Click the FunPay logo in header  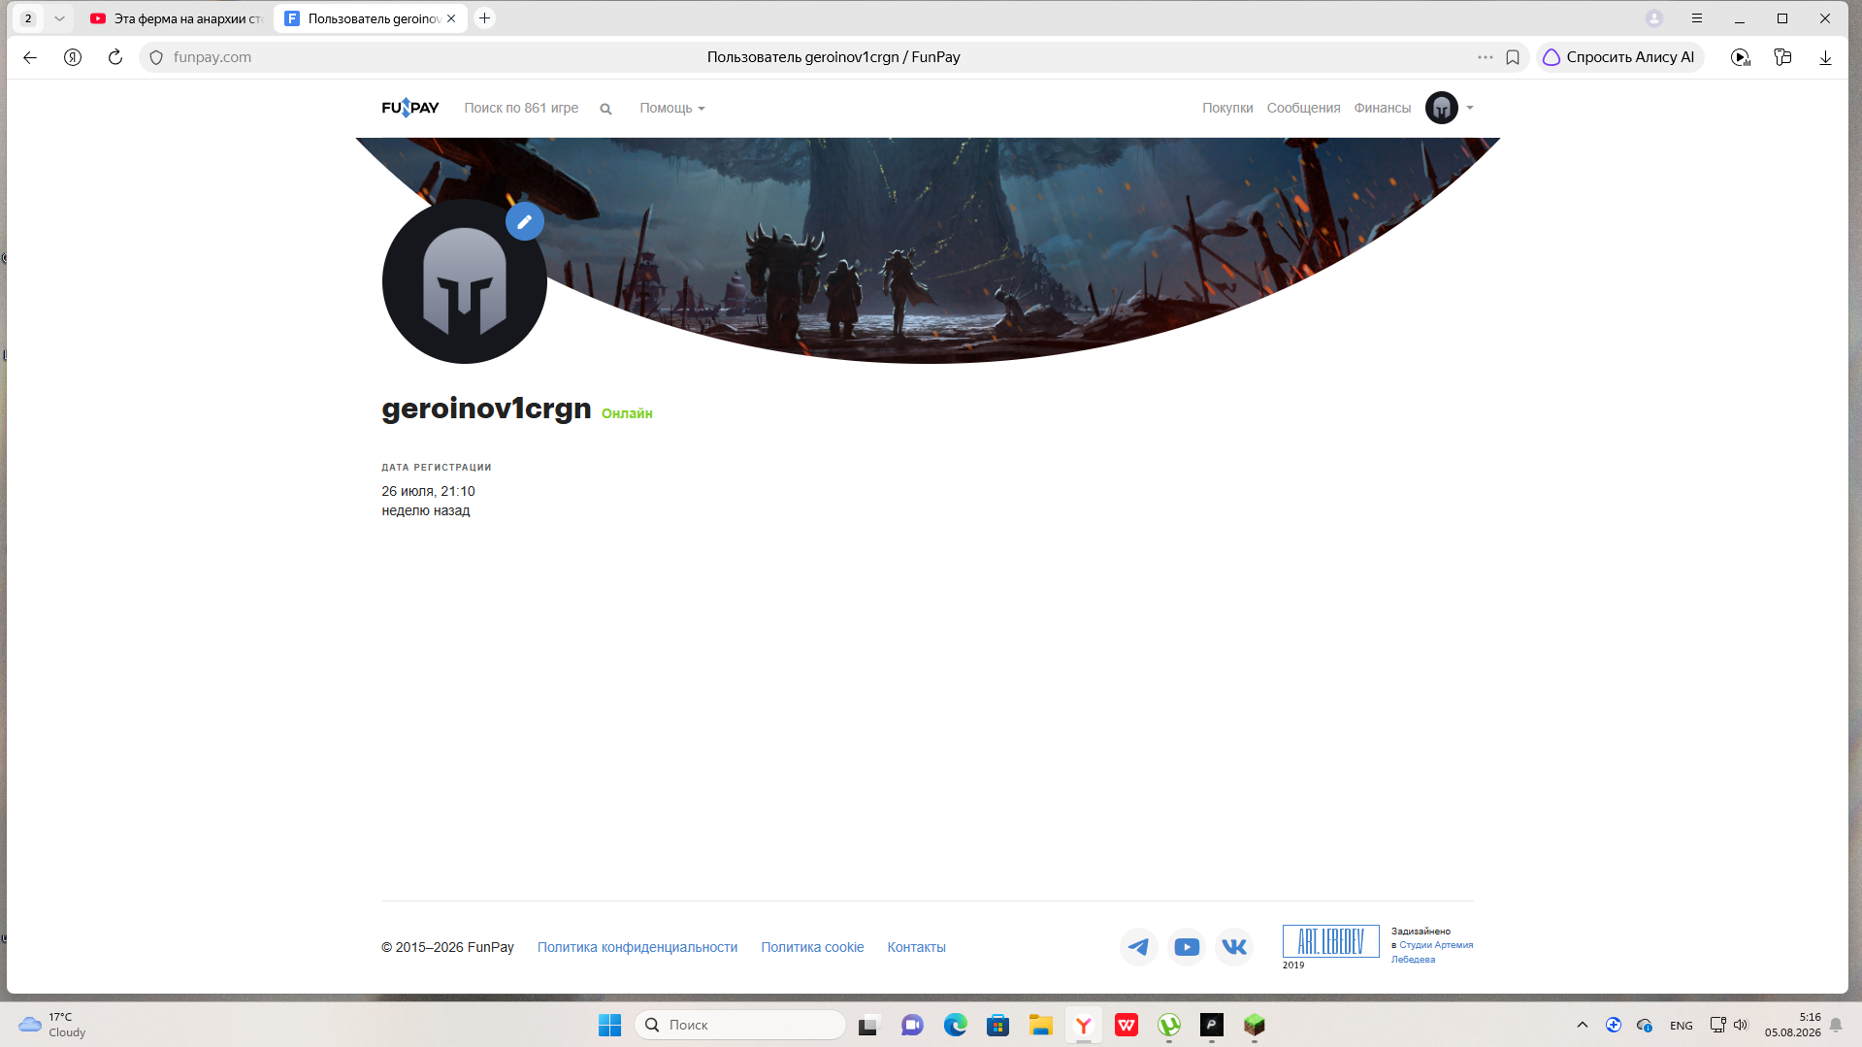tap(409, 108)
